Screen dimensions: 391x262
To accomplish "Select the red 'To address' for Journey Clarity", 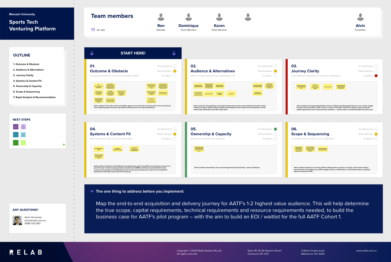I will 376,76.
